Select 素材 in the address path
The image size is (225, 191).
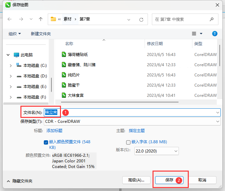[x=68, y=19]
